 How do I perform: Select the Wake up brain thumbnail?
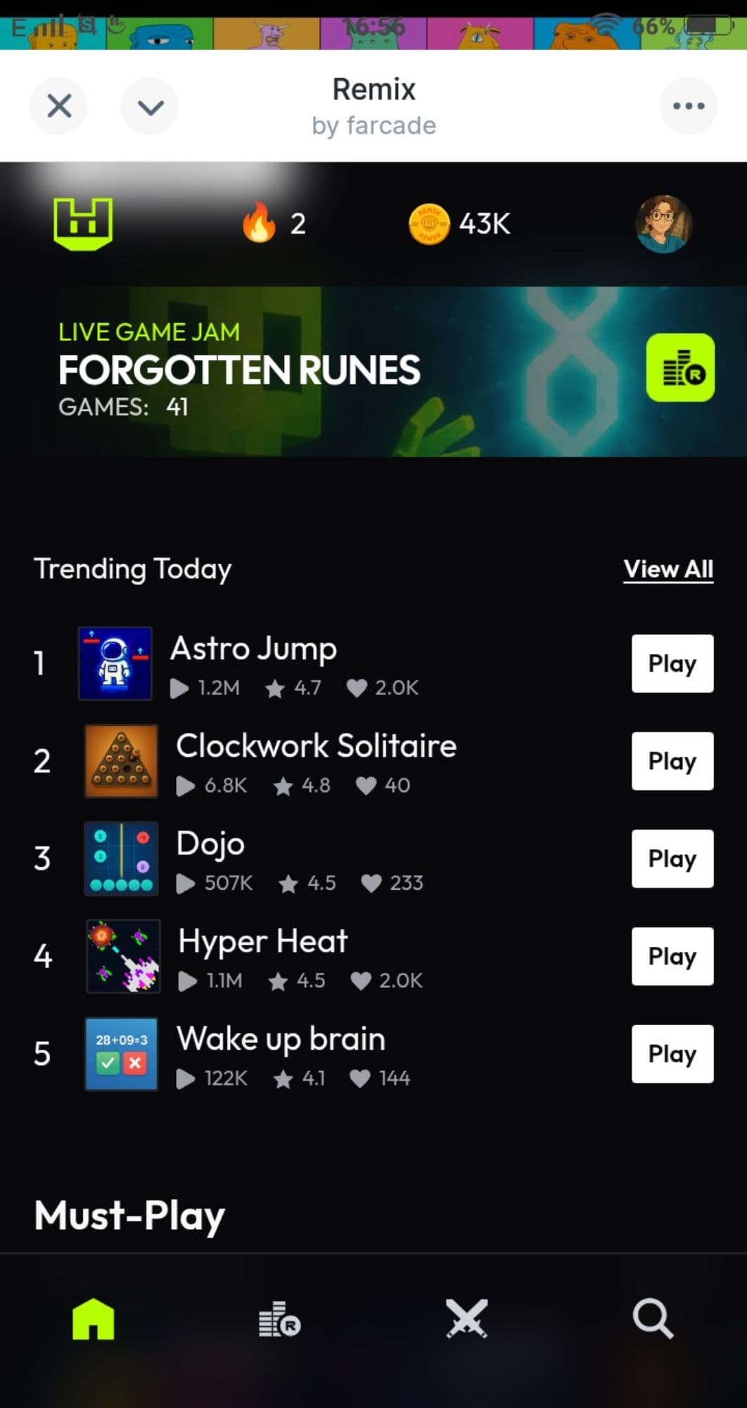pyautogui.click(x=121, y=1054)
